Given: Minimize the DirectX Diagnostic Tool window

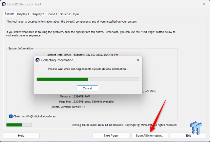Looking at the screenshot, I should pyautogui.click(x=178, y=4).
